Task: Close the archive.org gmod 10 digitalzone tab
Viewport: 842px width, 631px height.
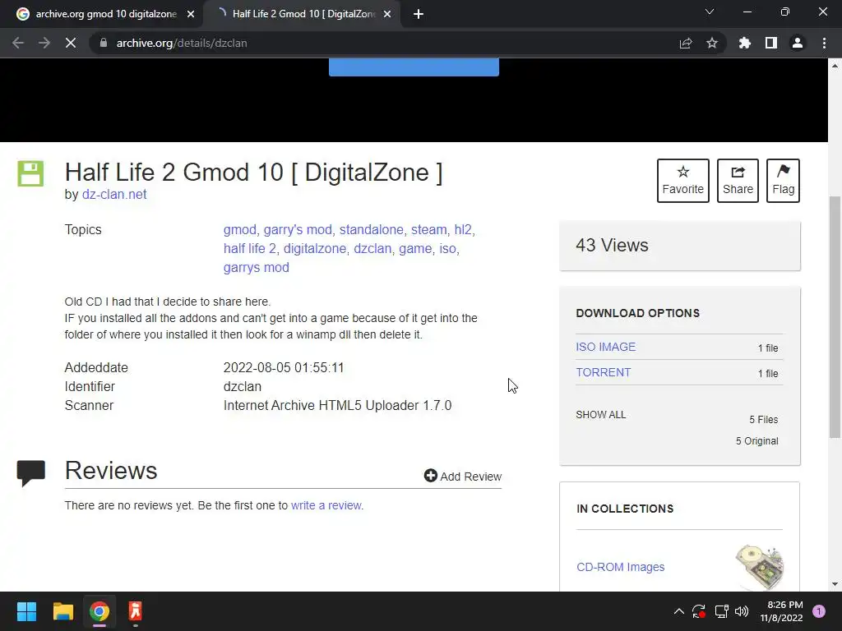Action: (x=191, y=14)
